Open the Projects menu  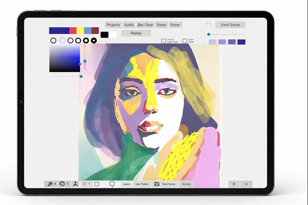pos(113,25)
